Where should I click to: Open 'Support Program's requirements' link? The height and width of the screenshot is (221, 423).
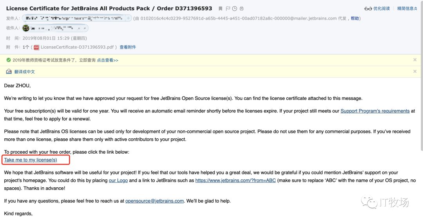(x=375, y=111)
